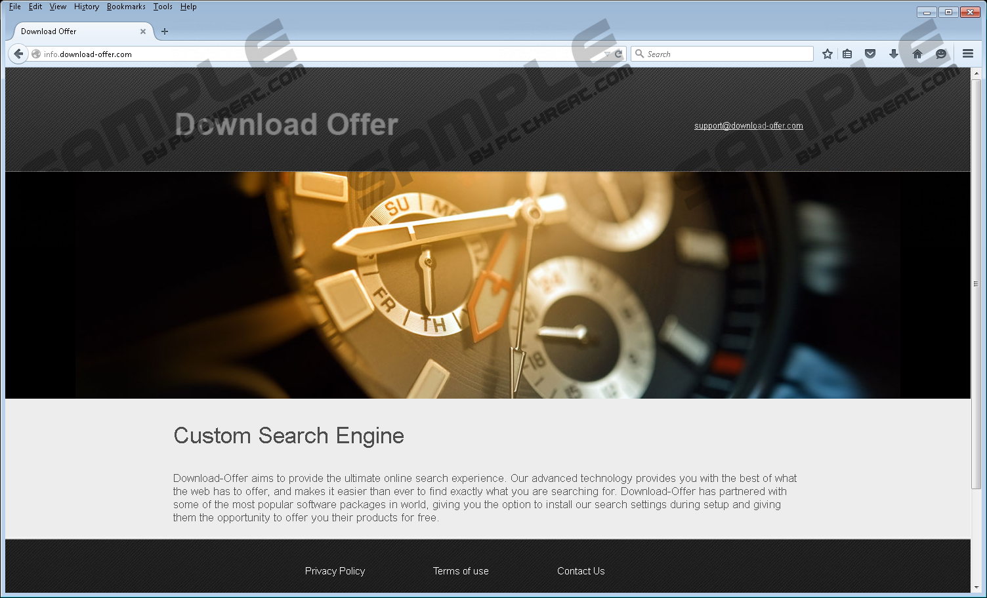This screenshot has width=987, height=598.
Task: Click the search magnifier icon
Action: (639, 54)
